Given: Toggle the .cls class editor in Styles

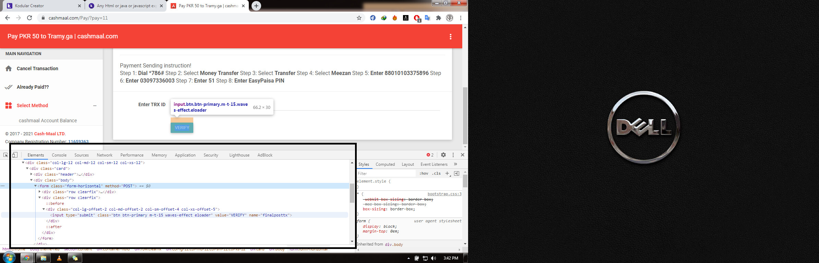Looking at the screenshot, I should tap(436, 174).
